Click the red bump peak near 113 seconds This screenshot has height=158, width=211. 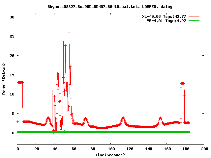123,118
